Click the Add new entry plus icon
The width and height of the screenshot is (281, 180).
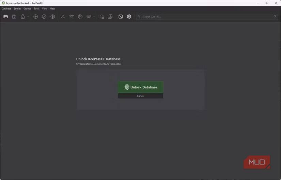coord(36,17)
